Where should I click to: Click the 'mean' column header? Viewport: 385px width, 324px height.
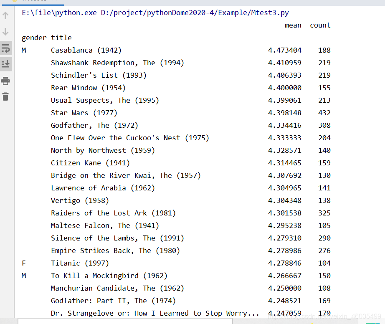(x=293, y=25)
